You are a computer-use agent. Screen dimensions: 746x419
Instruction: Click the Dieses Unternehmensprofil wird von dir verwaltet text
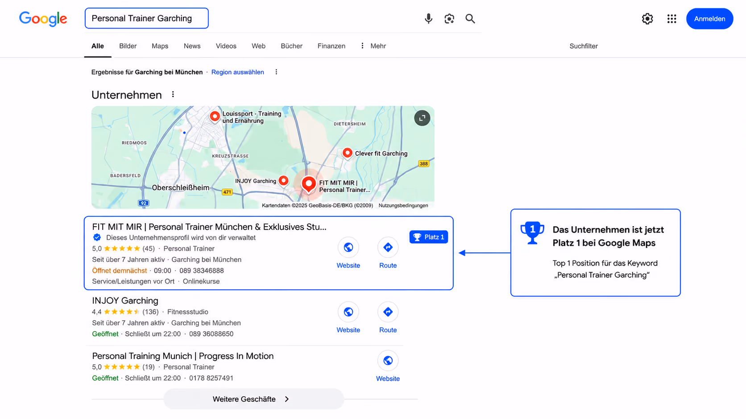coord(181,238)
